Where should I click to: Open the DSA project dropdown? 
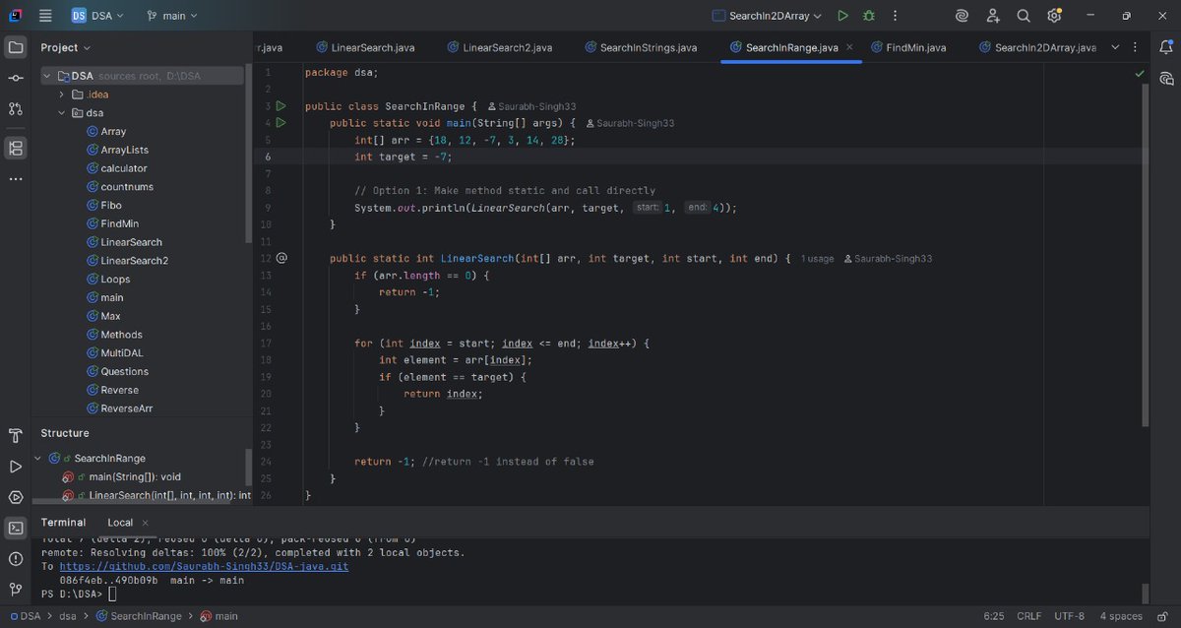98,16
